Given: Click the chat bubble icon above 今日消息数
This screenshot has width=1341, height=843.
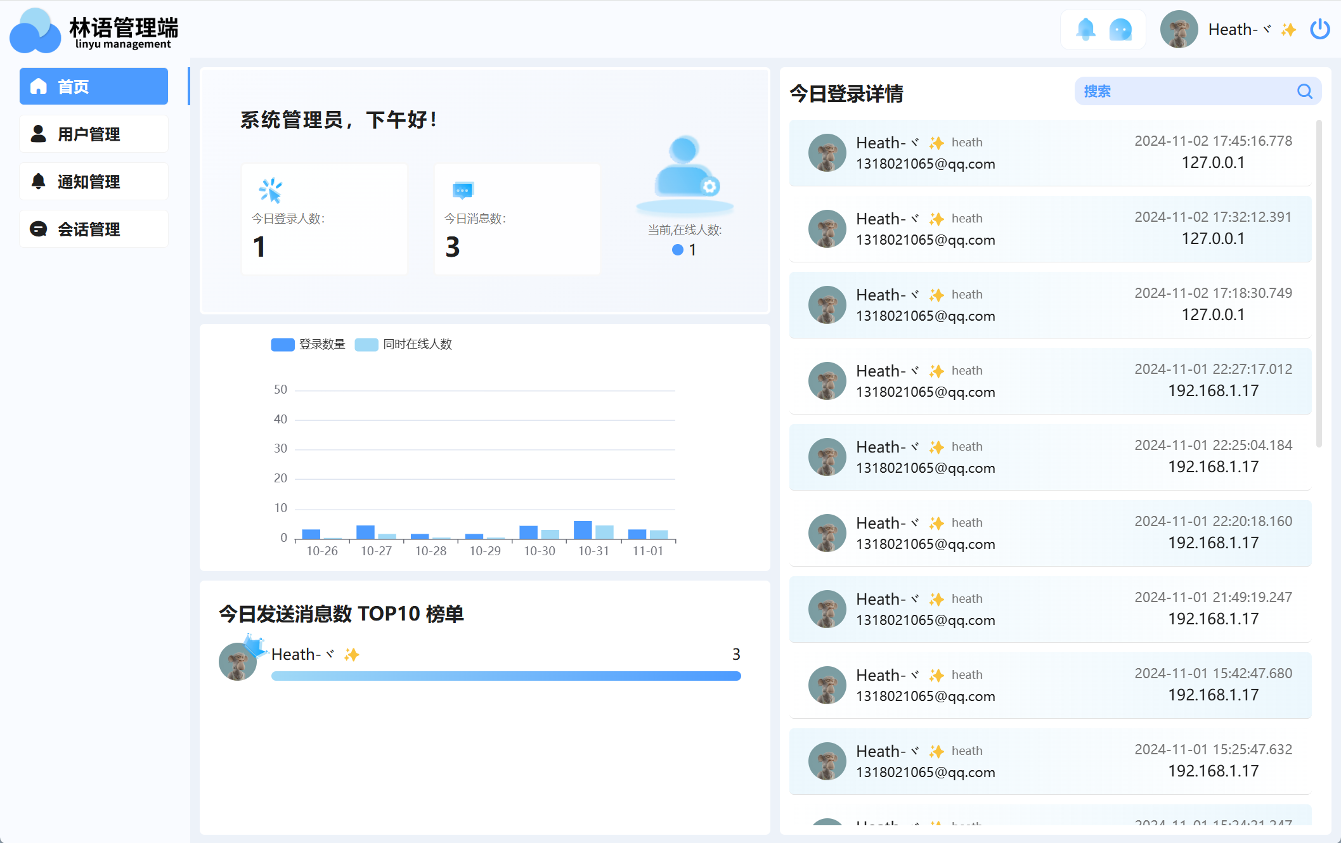Looking at the screenshot, I should tap(463, 190).
